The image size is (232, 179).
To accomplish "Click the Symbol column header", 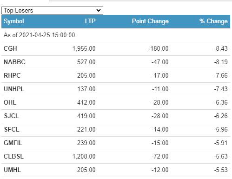I will pos(14,21).
